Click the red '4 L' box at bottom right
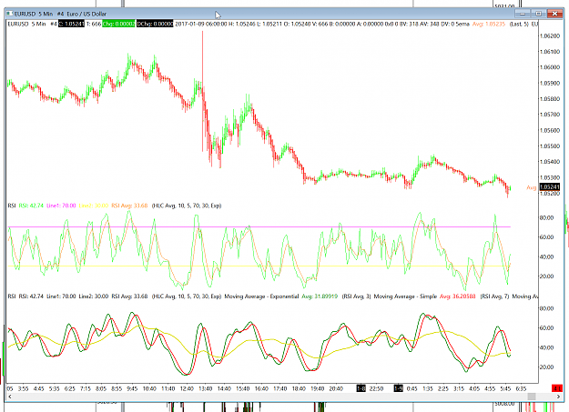This screenshot has width=569, height=412. coord(556,388)
